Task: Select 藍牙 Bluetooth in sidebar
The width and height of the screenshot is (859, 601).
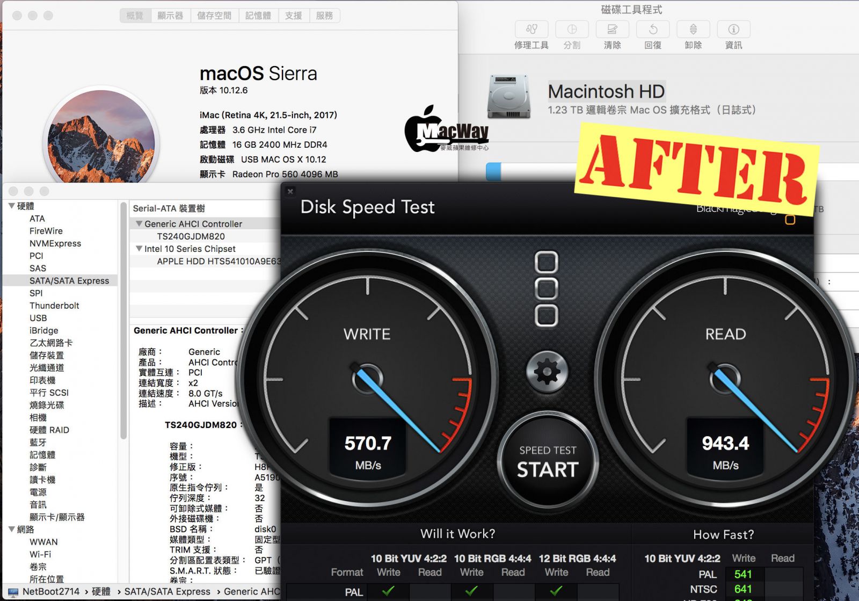Action: (38, 442)
